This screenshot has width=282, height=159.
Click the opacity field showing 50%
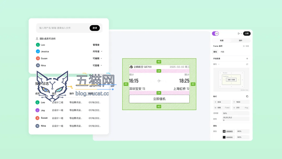236,113
